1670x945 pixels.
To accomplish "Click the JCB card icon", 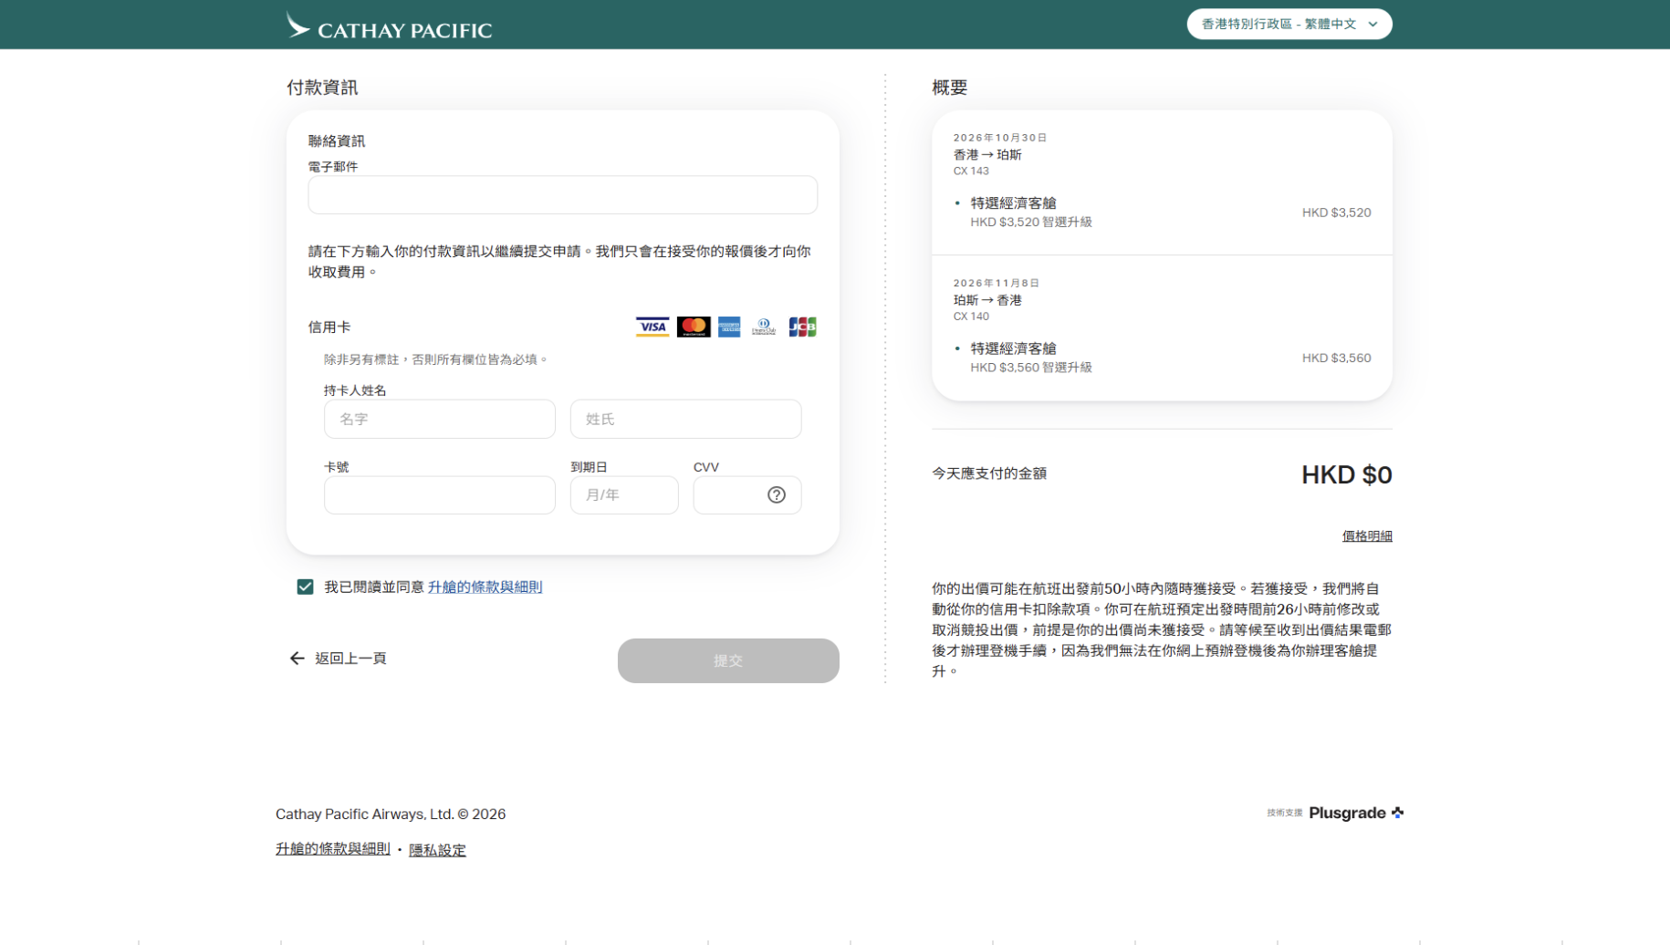I will coord(802,327).
